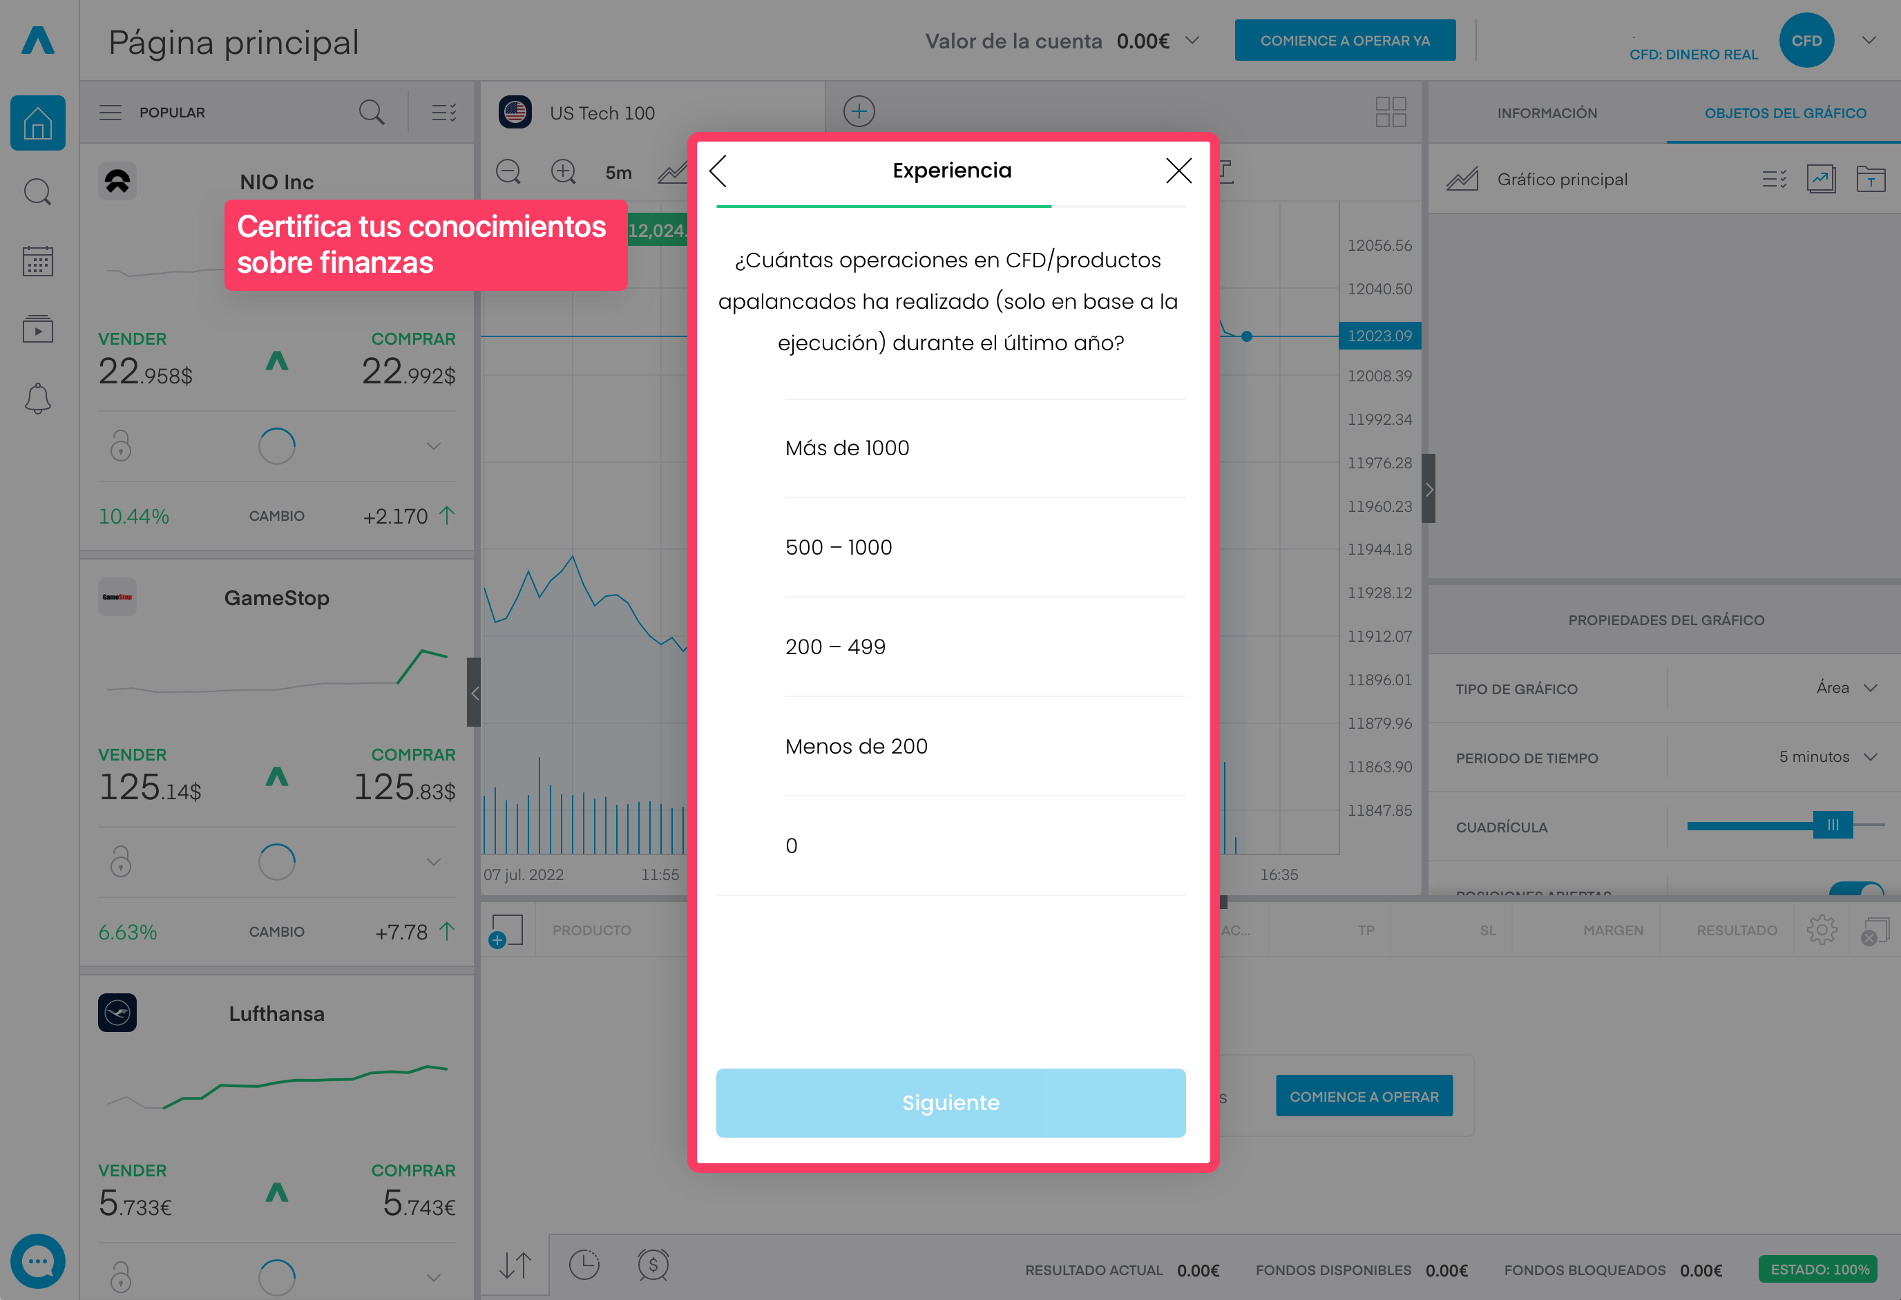
Task: Expand the Lufthansa card chevron
Action: [434, 1277]
